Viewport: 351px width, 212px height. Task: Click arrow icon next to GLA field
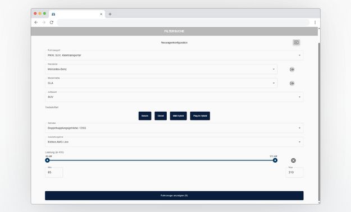[292, 84]
